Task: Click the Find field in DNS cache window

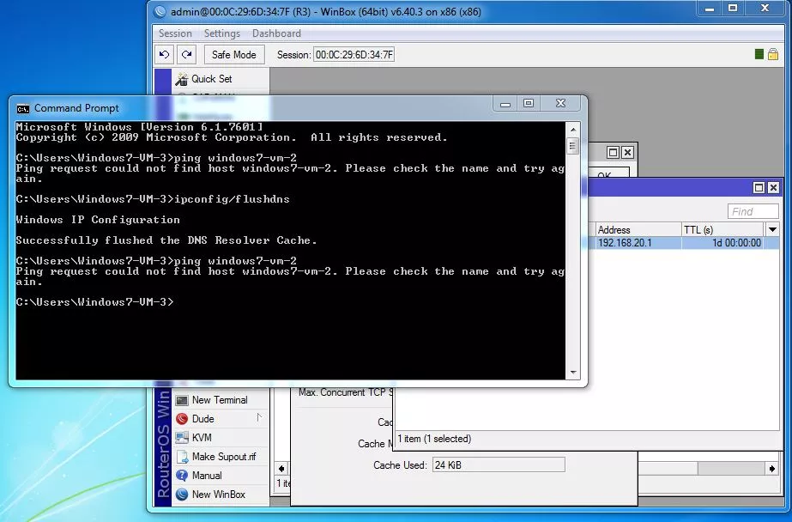Action: 753,212
